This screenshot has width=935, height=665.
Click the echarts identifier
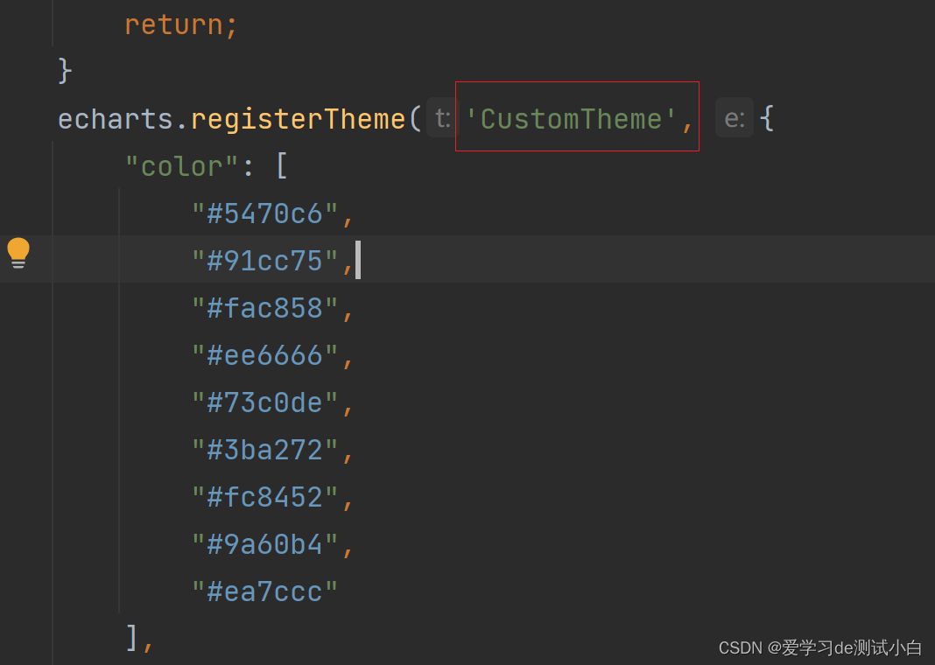click(115, 119)
